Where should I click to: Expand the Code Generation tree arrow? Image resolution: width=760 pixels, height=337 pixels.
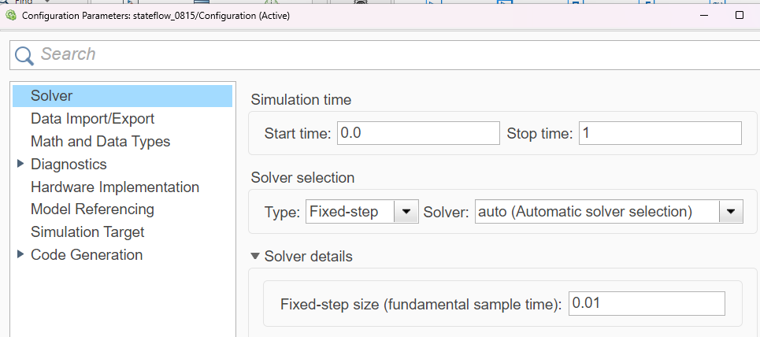click(x=20, y=254)
